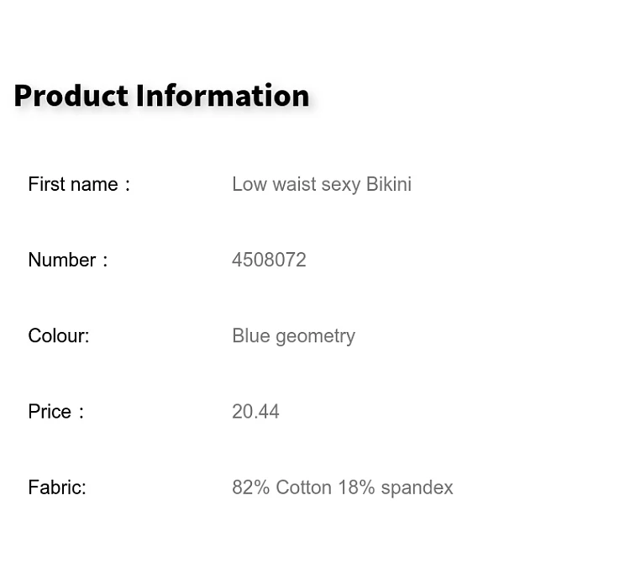Click the price value 20.44
This screenshot has height=569, width=630.
tap(255, 411)
